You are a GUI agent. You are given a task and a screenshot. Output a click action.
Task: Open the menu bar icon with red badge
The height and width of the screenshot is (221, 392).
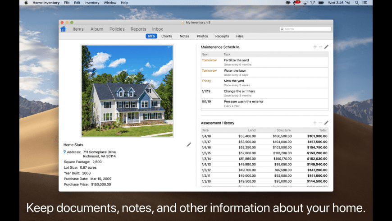(296, 3)
